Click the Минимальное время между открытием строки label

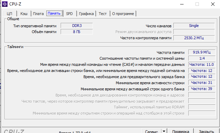click(x=108, y=113)
